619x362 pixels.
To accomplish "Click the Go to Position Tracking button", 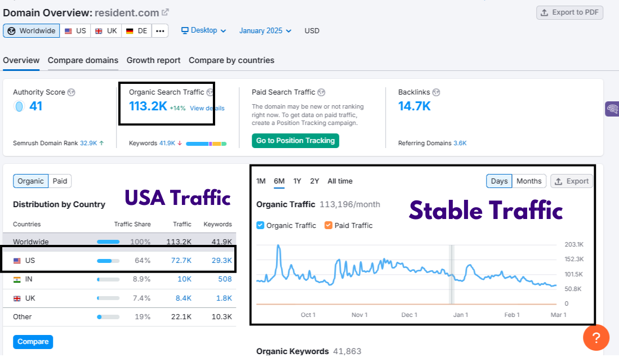I will point(296,141).
